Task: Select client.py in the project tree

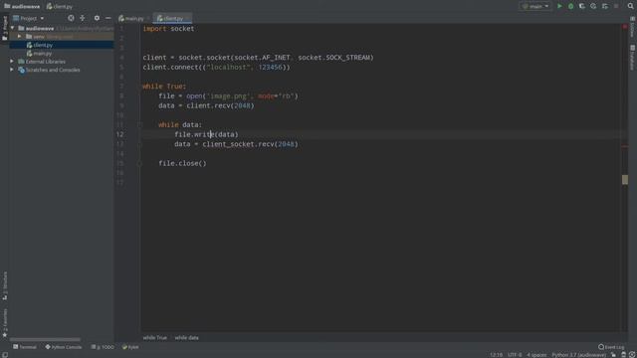Action: pyautogui.click(x=43, y=45)
